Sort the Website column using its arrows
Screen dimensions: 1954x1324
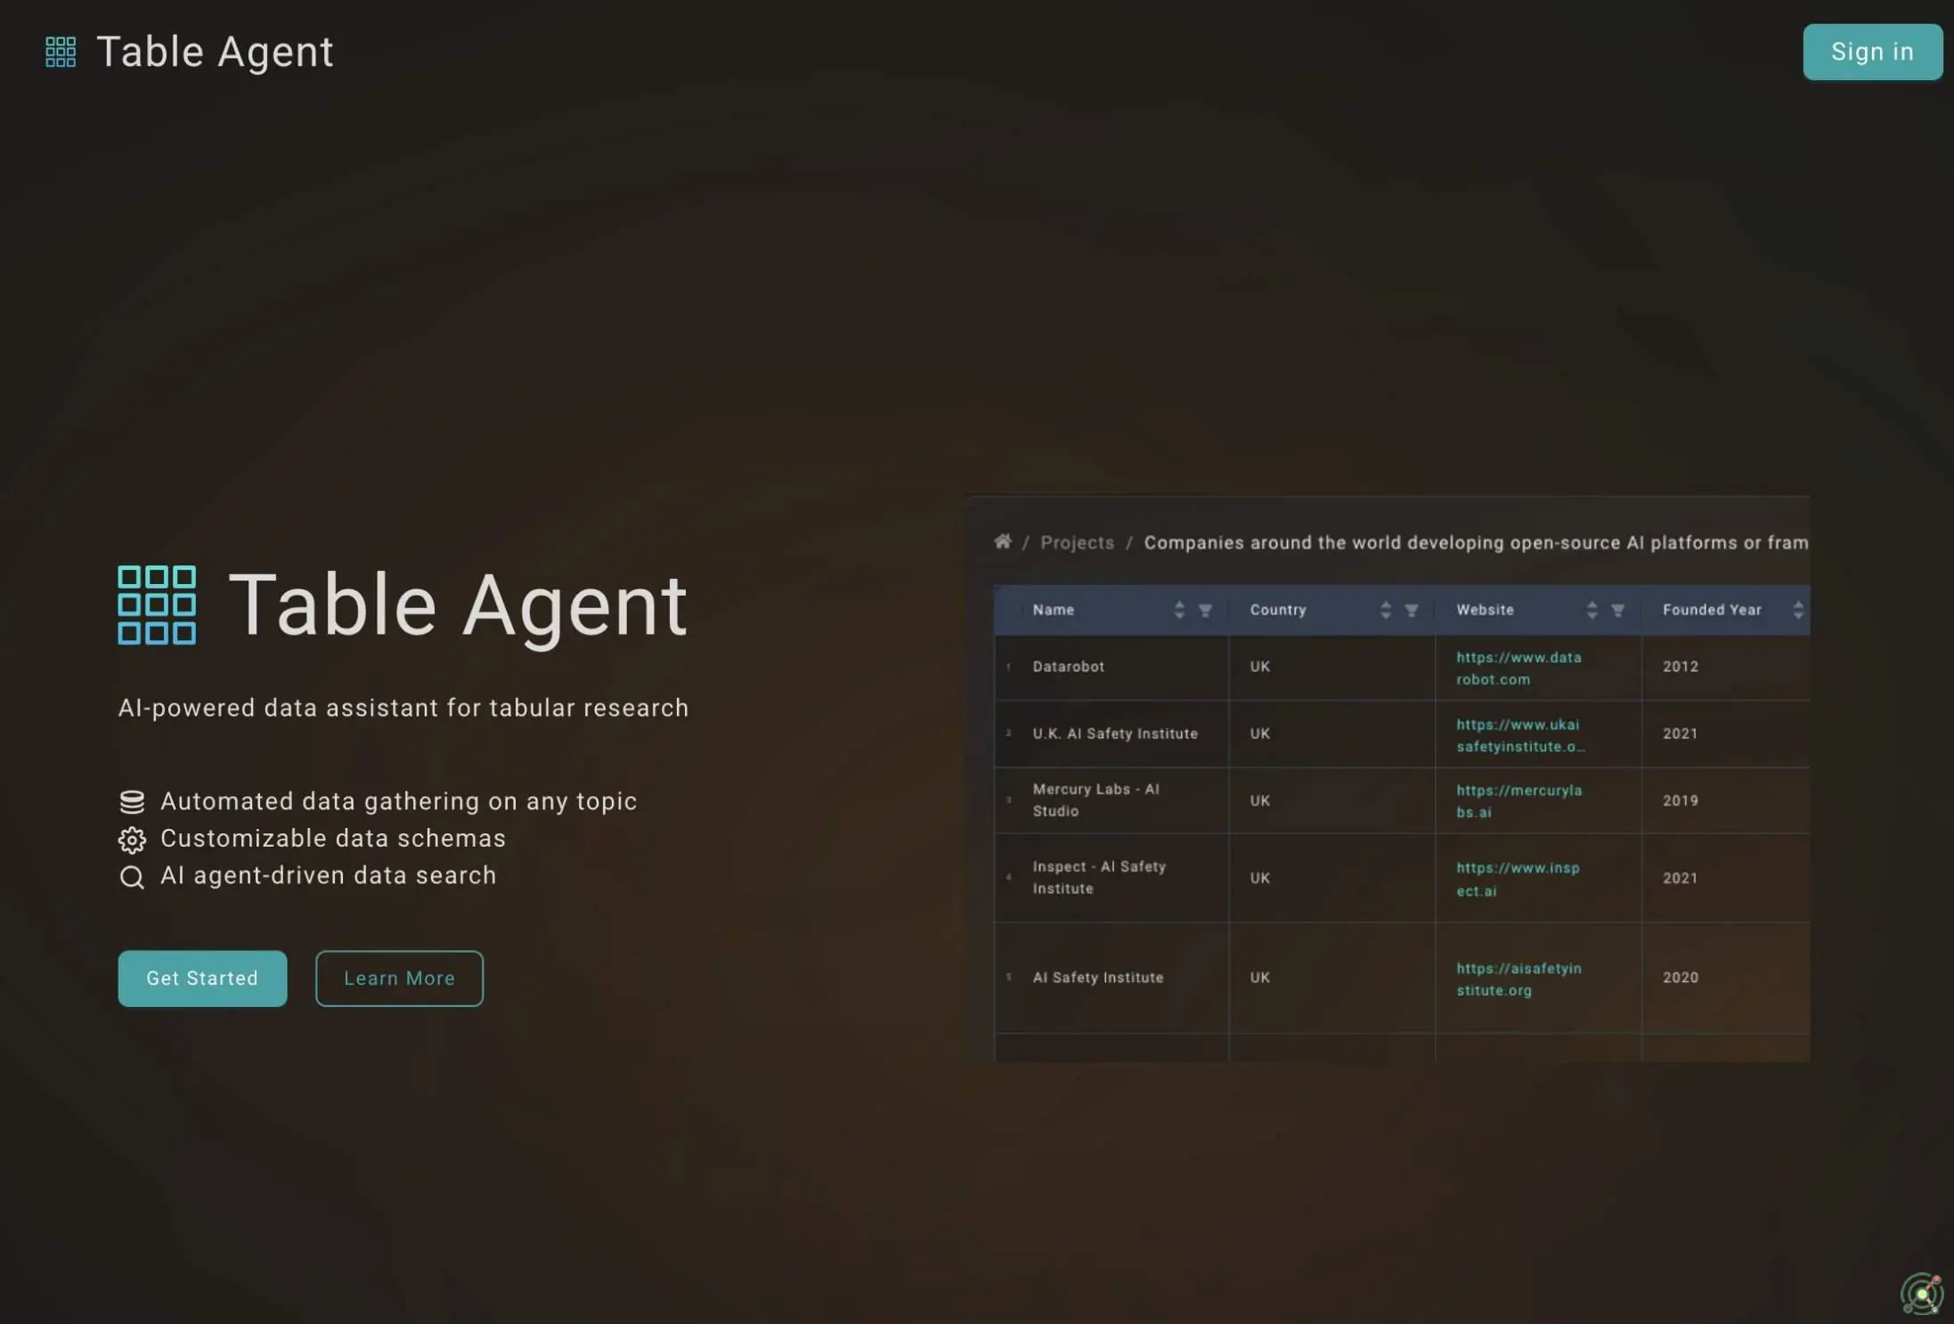(x=1592, y=610)
